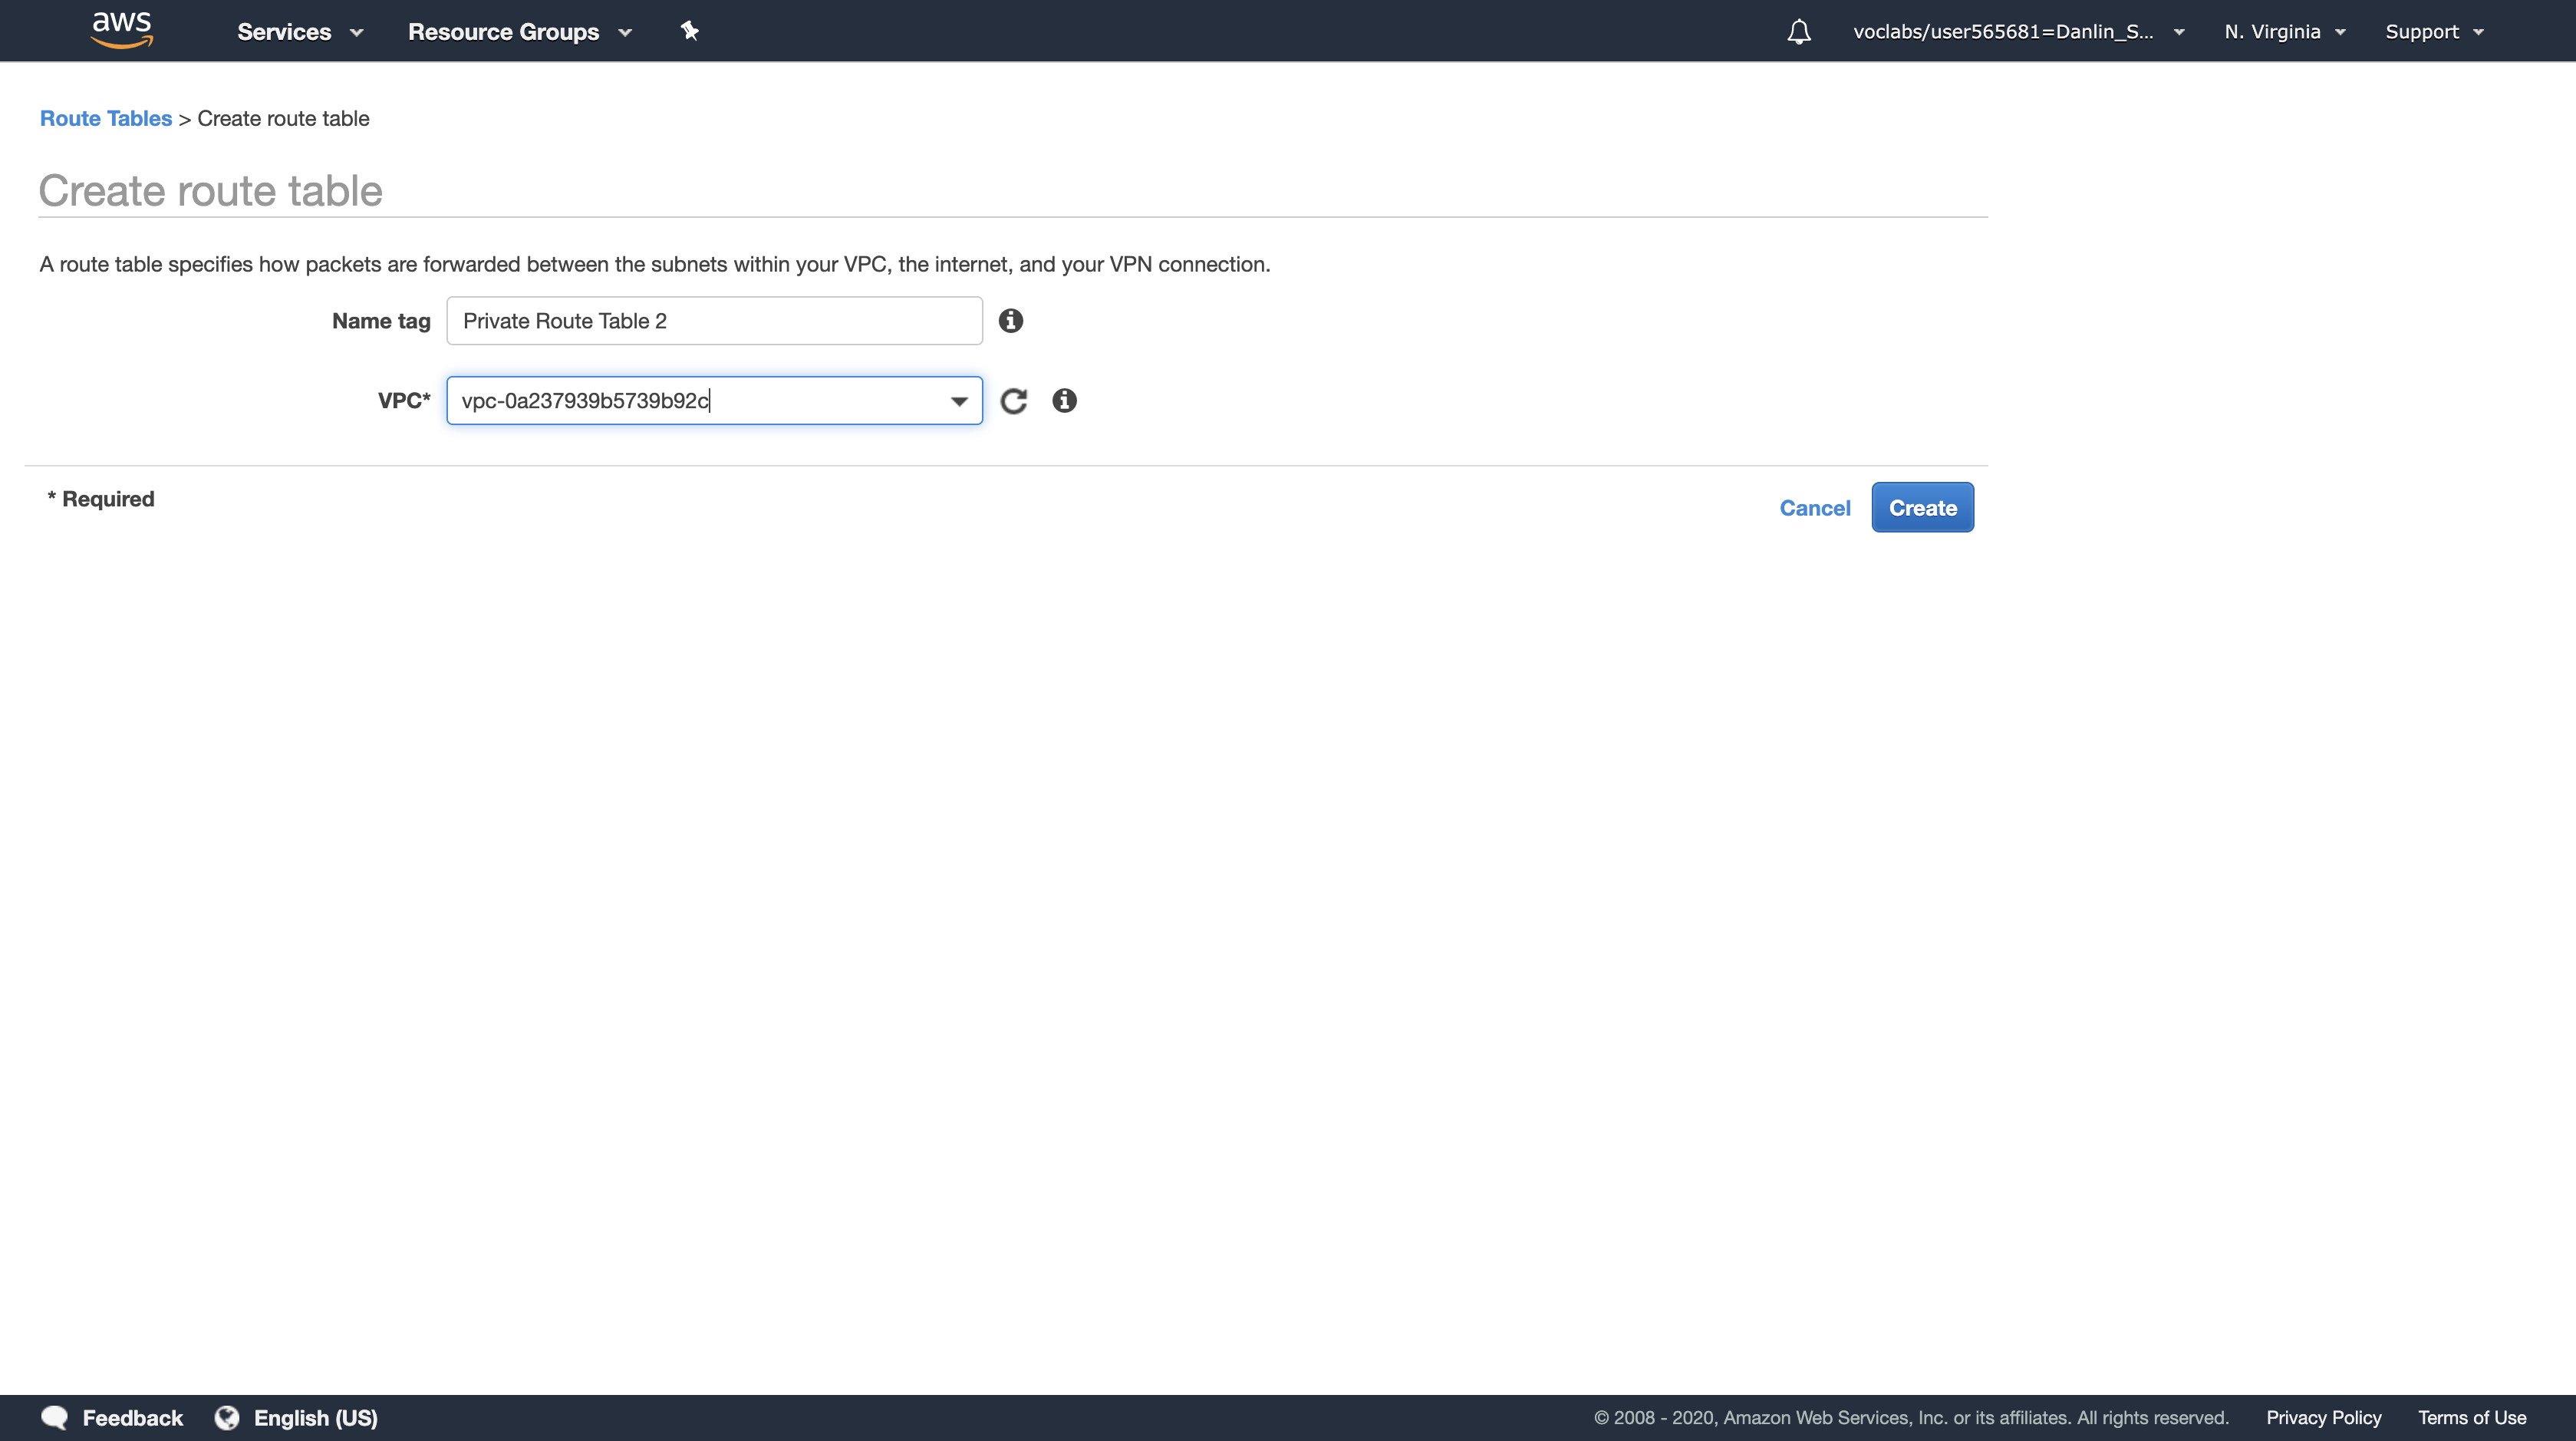Click the Feedback speech bubble icon
The height and width of the screenshot is (1441, 2576).
coord(55,1417)
